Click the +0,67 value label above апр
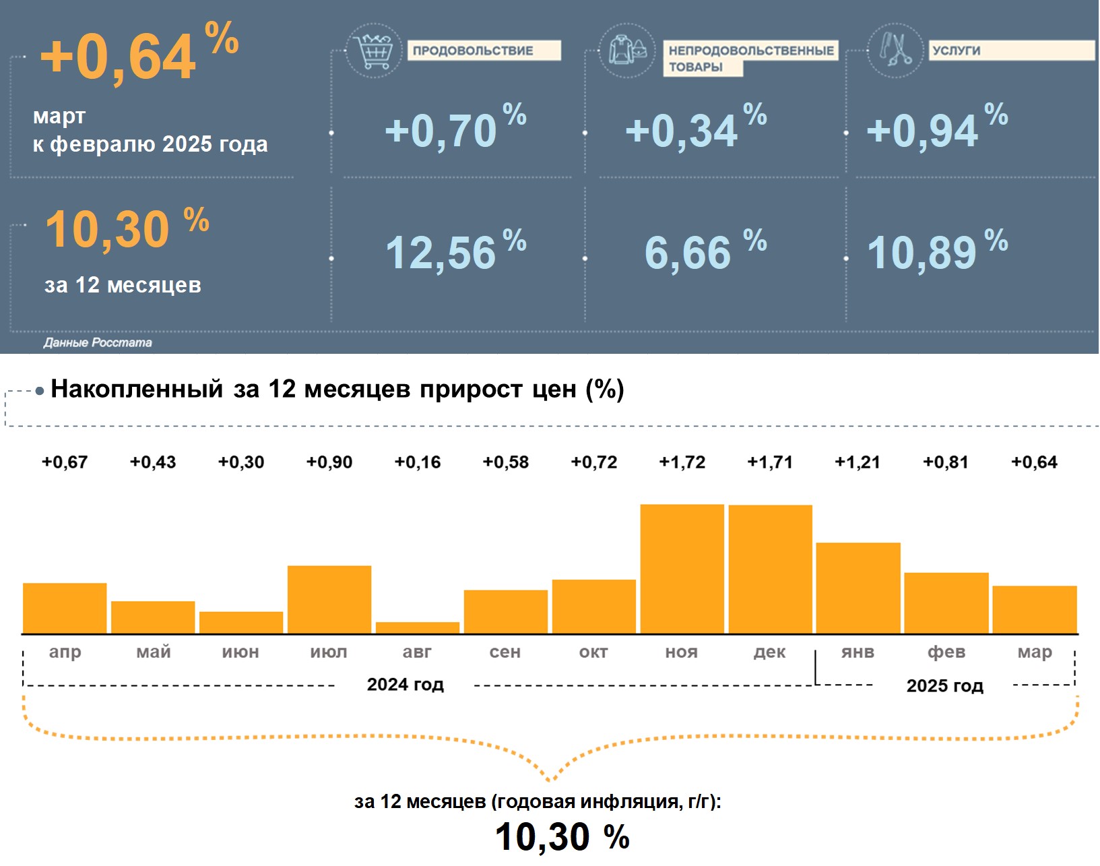 [65, 462]
